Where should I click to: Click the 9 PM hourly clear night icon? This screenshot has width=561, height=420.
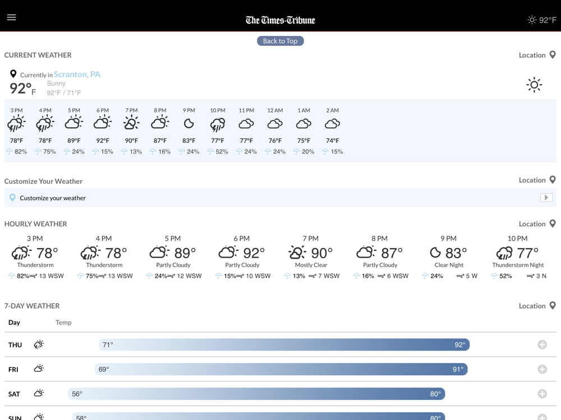point(435,253)
